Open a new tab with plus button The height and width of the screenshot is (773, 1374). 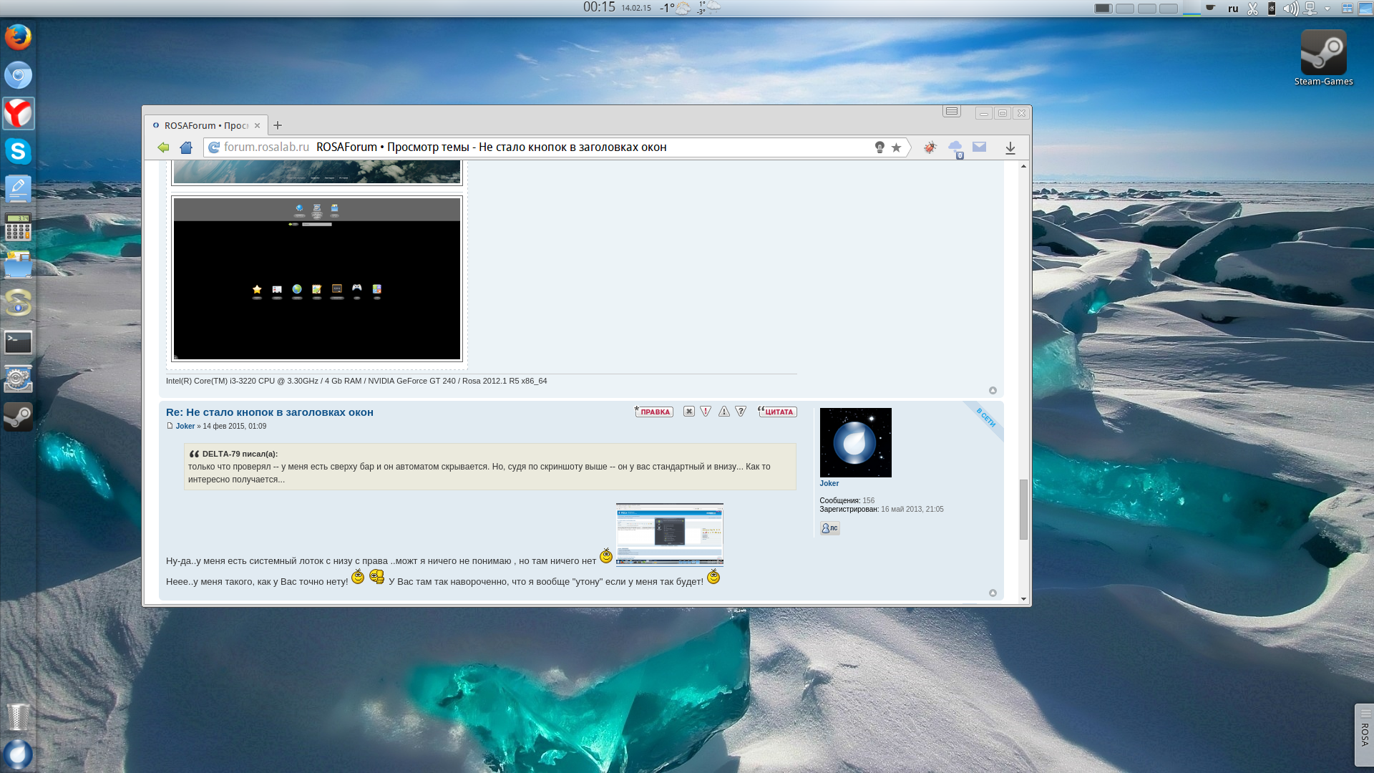coord(278,125)
